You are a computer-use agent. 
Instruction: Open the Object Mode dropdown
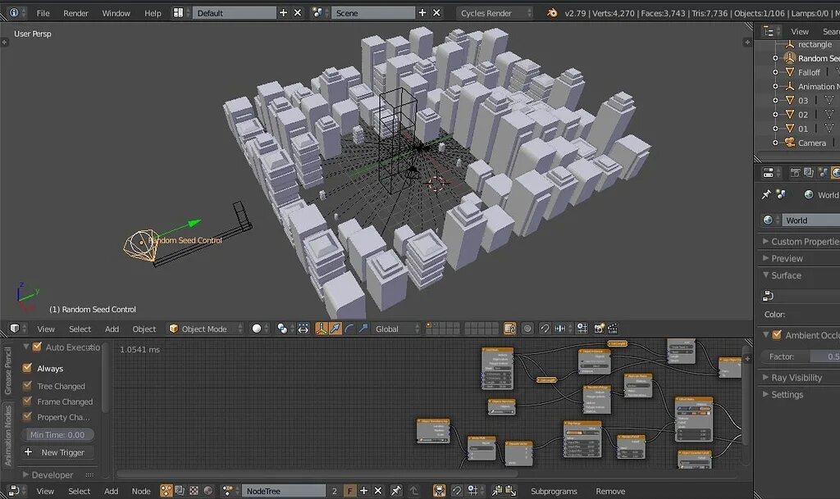pos(205,329)
